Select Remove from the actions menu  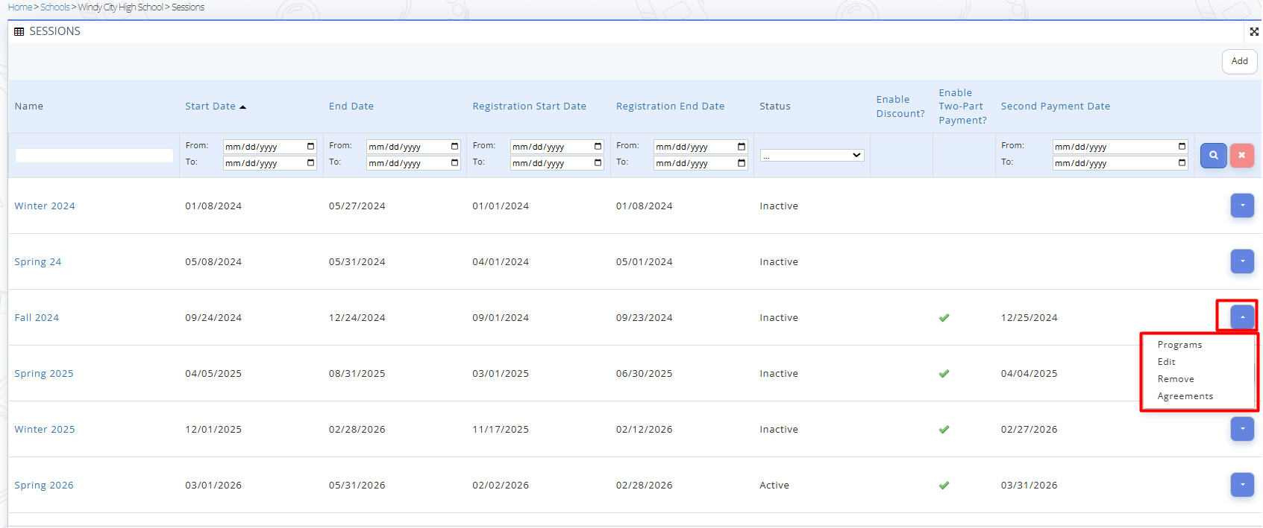1176,379
